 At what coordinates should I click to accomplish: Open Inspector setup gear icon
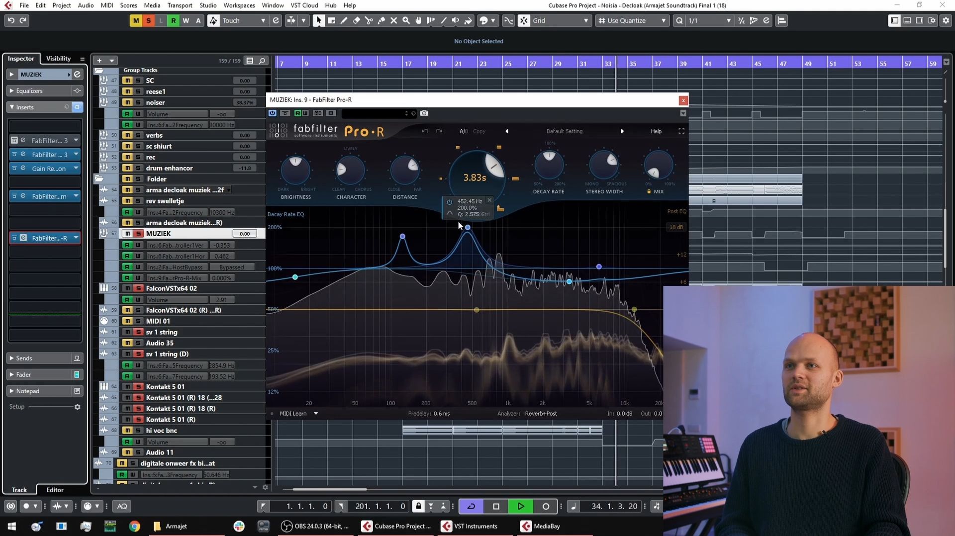77,407
